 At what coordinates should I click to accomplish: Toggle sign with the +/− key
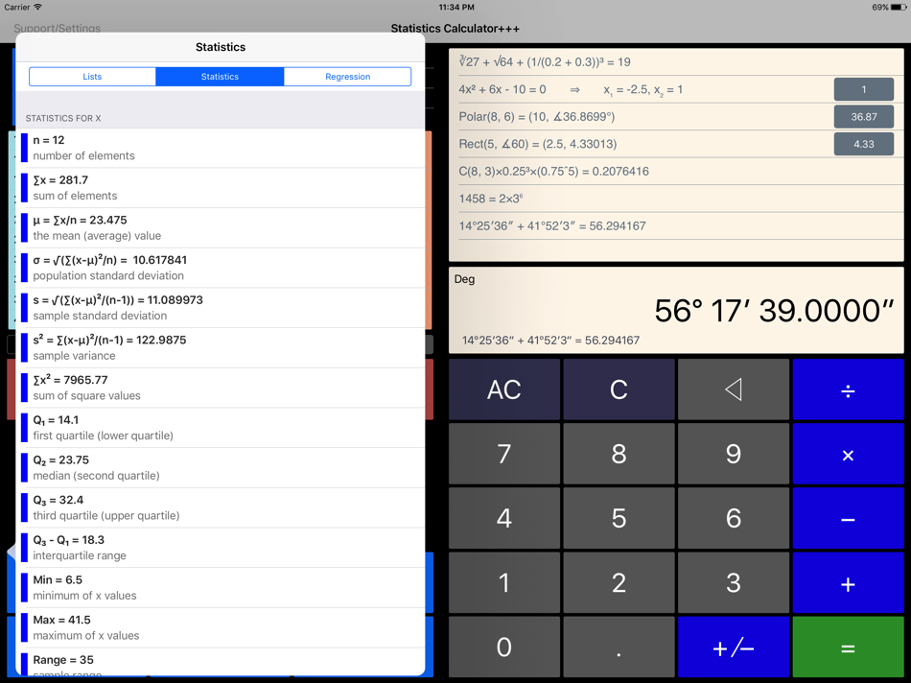tap(734, 647)
